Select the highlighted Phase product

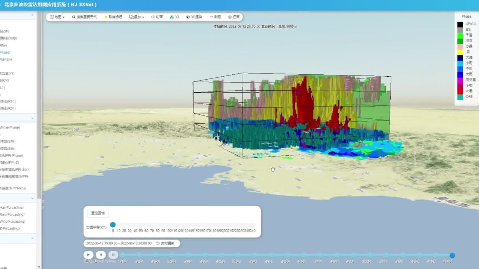5,52
